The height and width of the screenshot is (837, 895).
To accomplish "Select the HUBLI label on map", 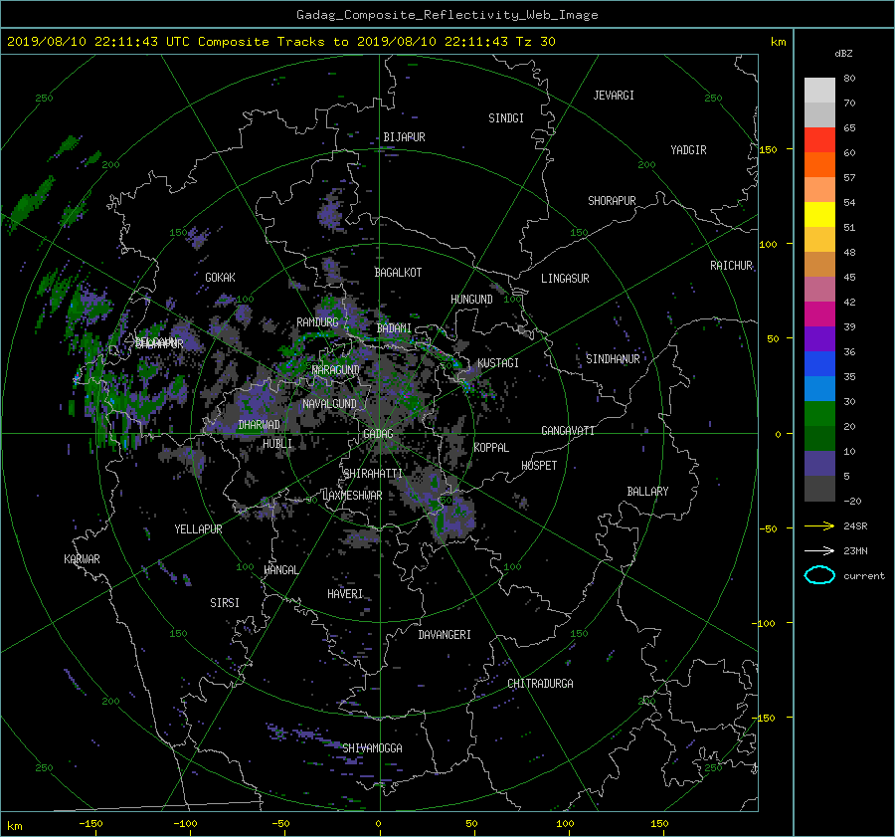I will click(277, 443).
